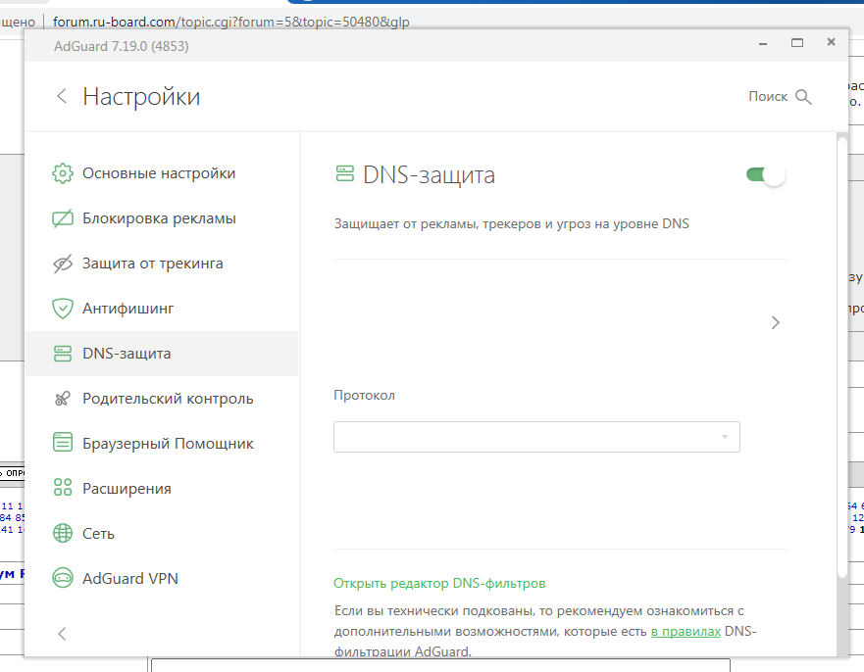The height and width of the screenshot is (672, 864).
Task: Maximize the AdGuard window
Action: pos(796,42)
